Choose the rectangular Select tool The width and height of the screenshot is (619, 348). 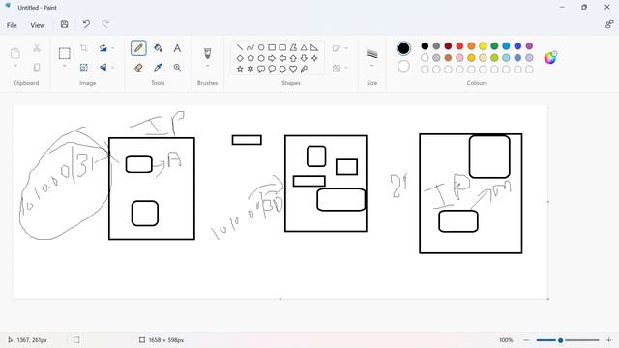65,53
